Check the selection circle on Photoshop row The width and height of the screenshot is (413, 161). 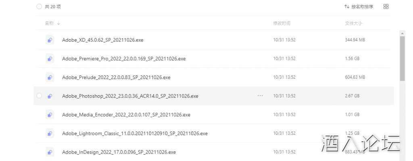point(39,96)
